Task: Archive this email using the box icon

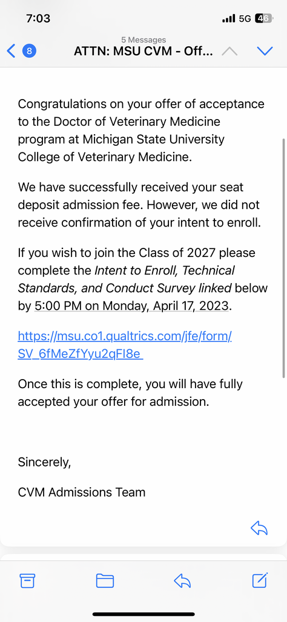Action: [x=27, y=581]
